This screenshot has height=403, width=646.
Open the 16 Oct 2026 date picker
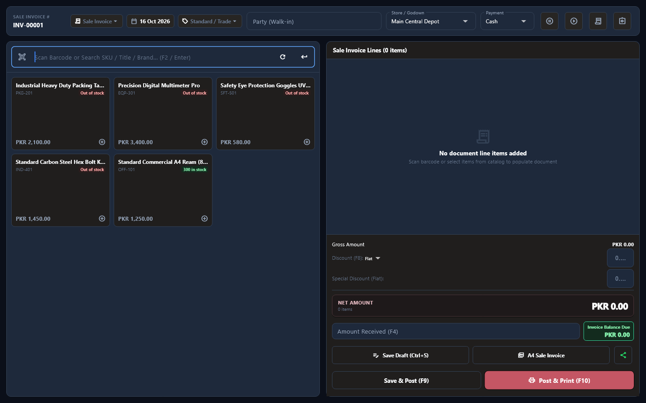tap(151, 21)
